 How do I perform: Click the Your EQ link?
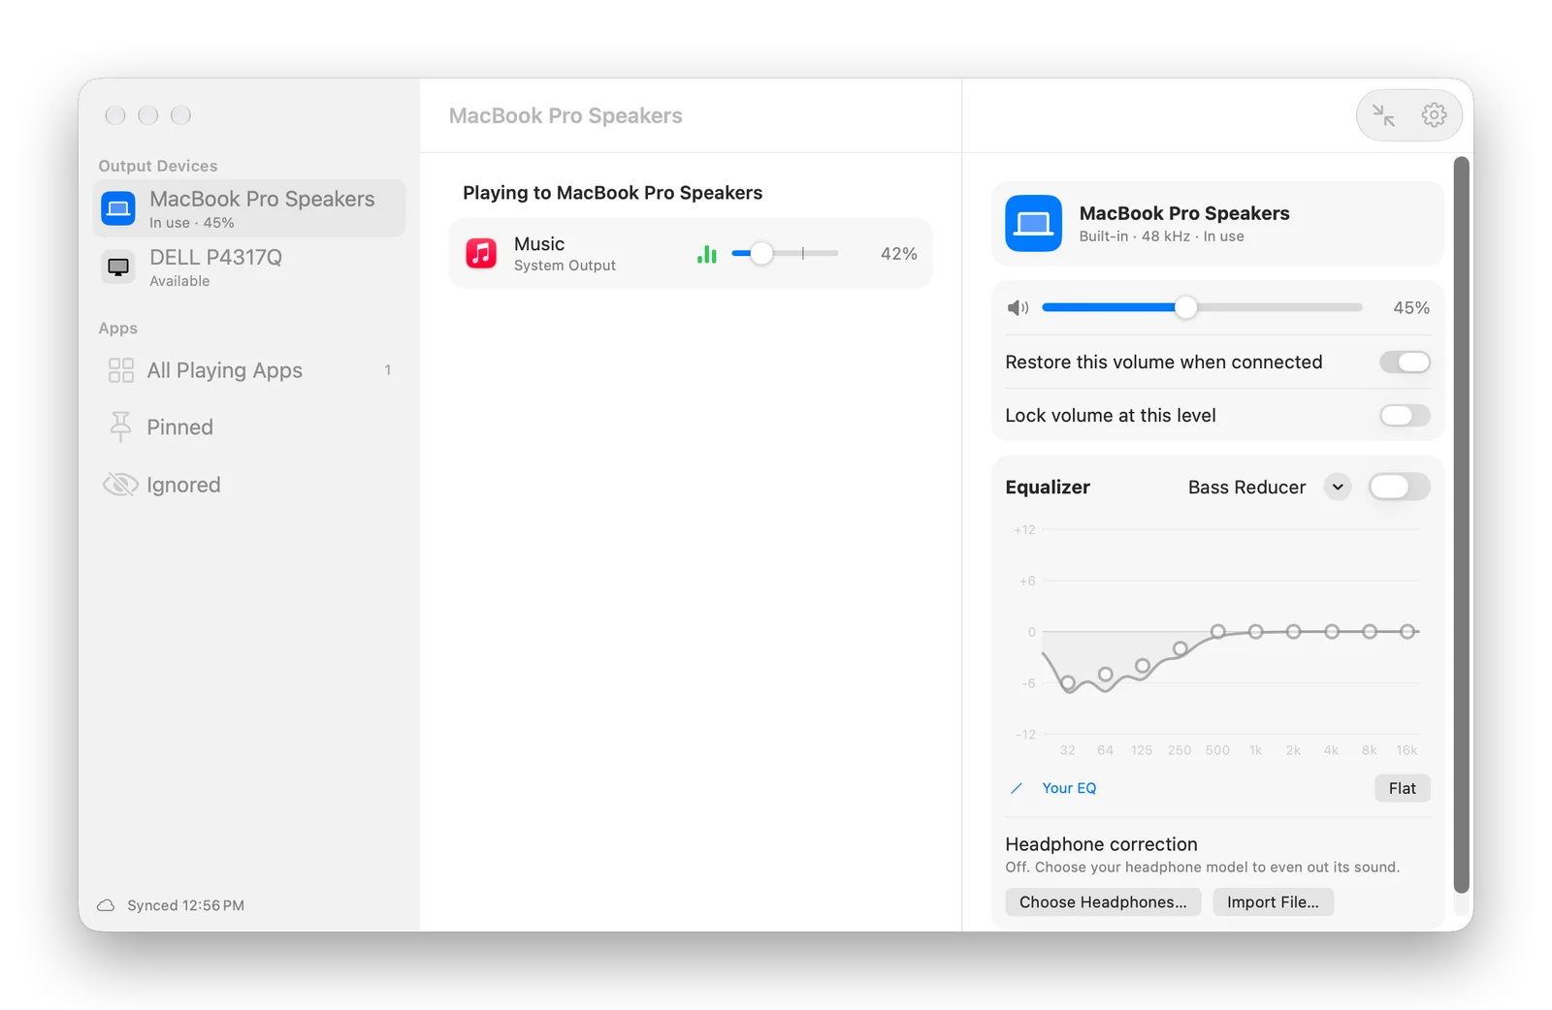coord(1069,788)
